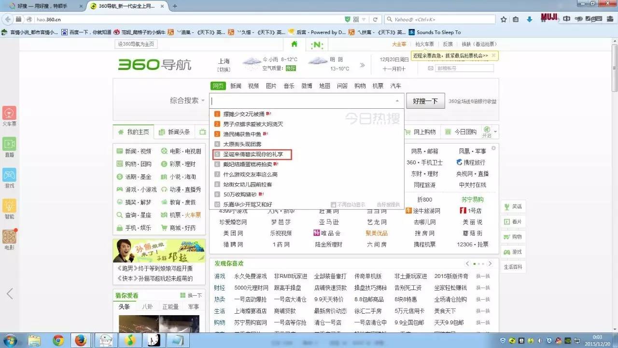Image resolution: width=618 pixels, height=348 pixels.
Task: Open the 直播 live video sidebar icon
Action: coord(9,144)
